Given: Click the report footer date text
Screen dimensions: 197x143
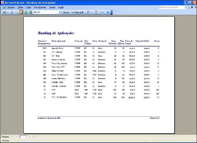Looking at the screenshot, I should point(49,118).
